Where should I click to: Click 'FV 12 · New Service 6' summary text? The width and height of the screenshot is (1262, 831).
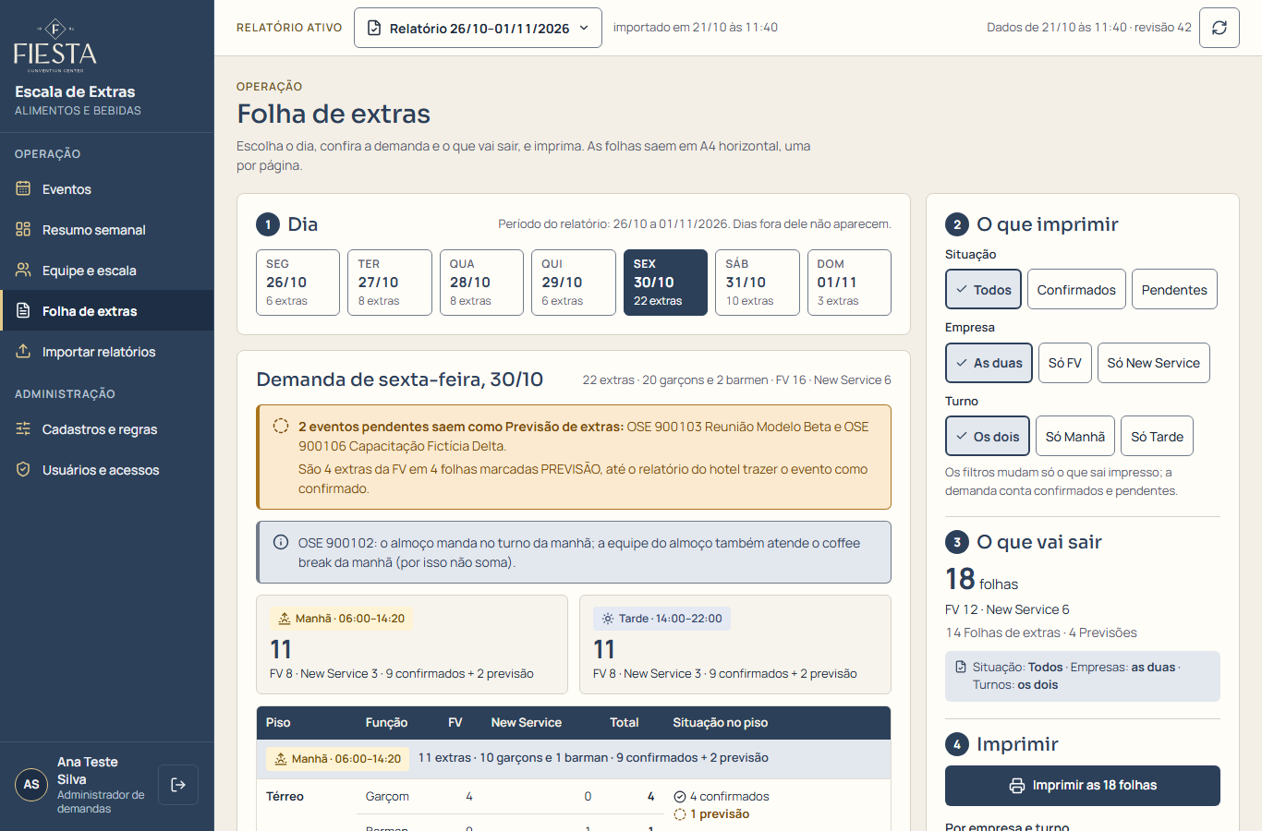click(1007, 609)
